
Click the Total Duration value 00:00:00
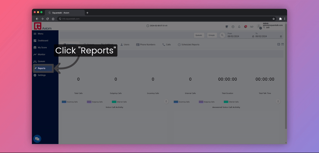tap(228, 79)
